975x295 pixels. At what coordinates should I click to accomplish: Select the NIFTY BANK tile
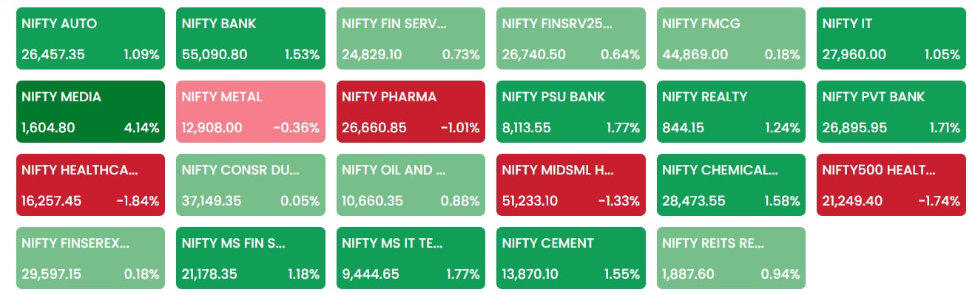click(251, 38)
